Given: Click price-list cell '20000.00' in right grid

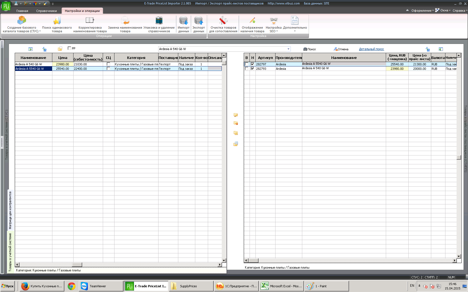Looking at the screenshot, I should tap(420, 69).
